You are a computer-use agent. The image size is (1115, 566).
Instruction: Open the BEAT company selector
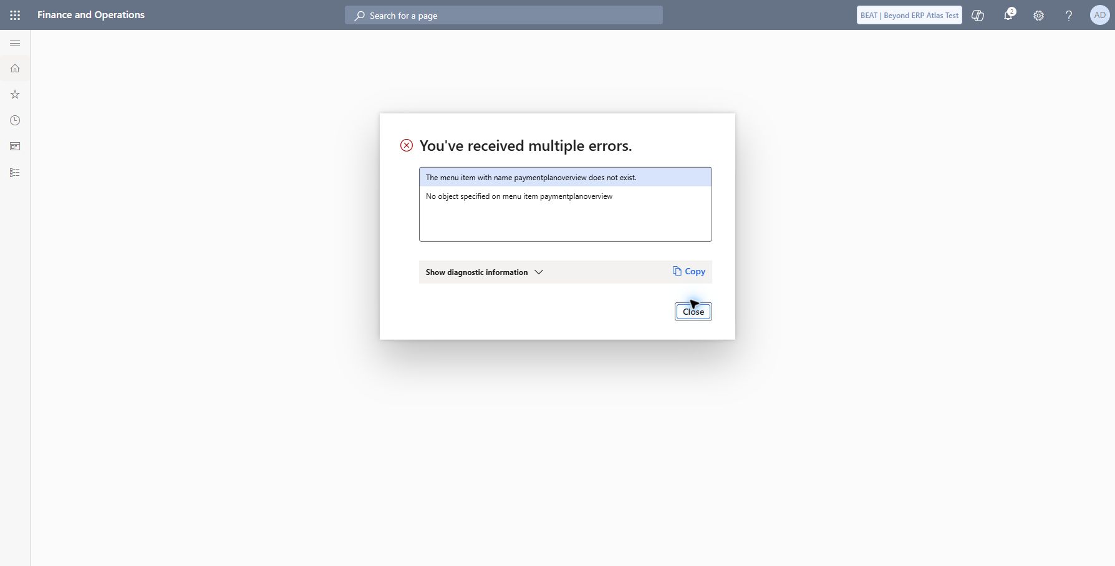click(x=909, y=16)
